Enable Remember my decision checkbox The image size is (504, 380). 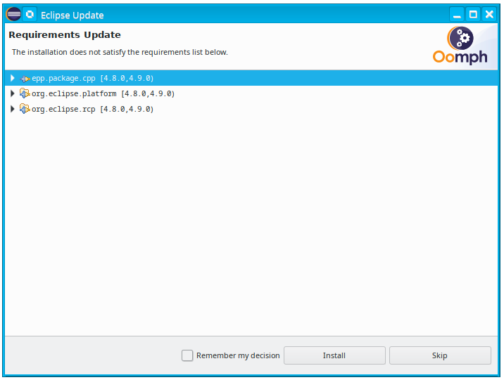coord(187,355)
